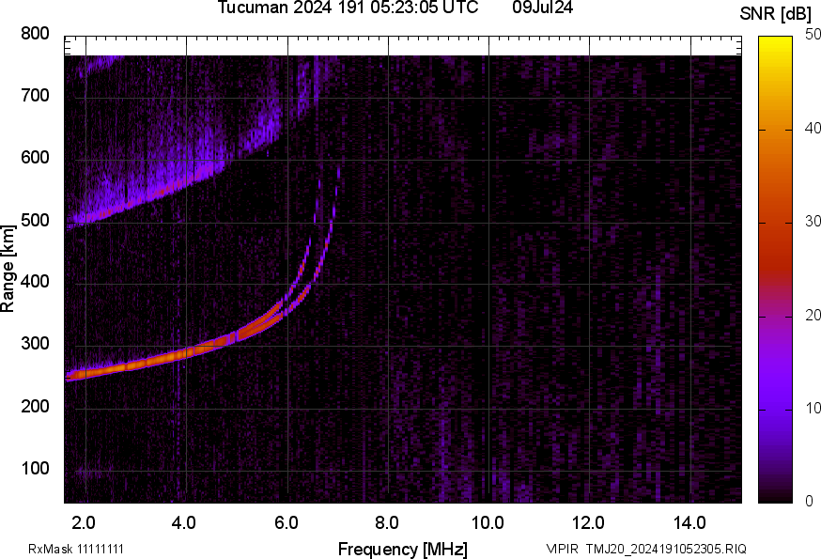Click the range tick label '400'
This screenshot has width=821, height=559.
[35, 282]
